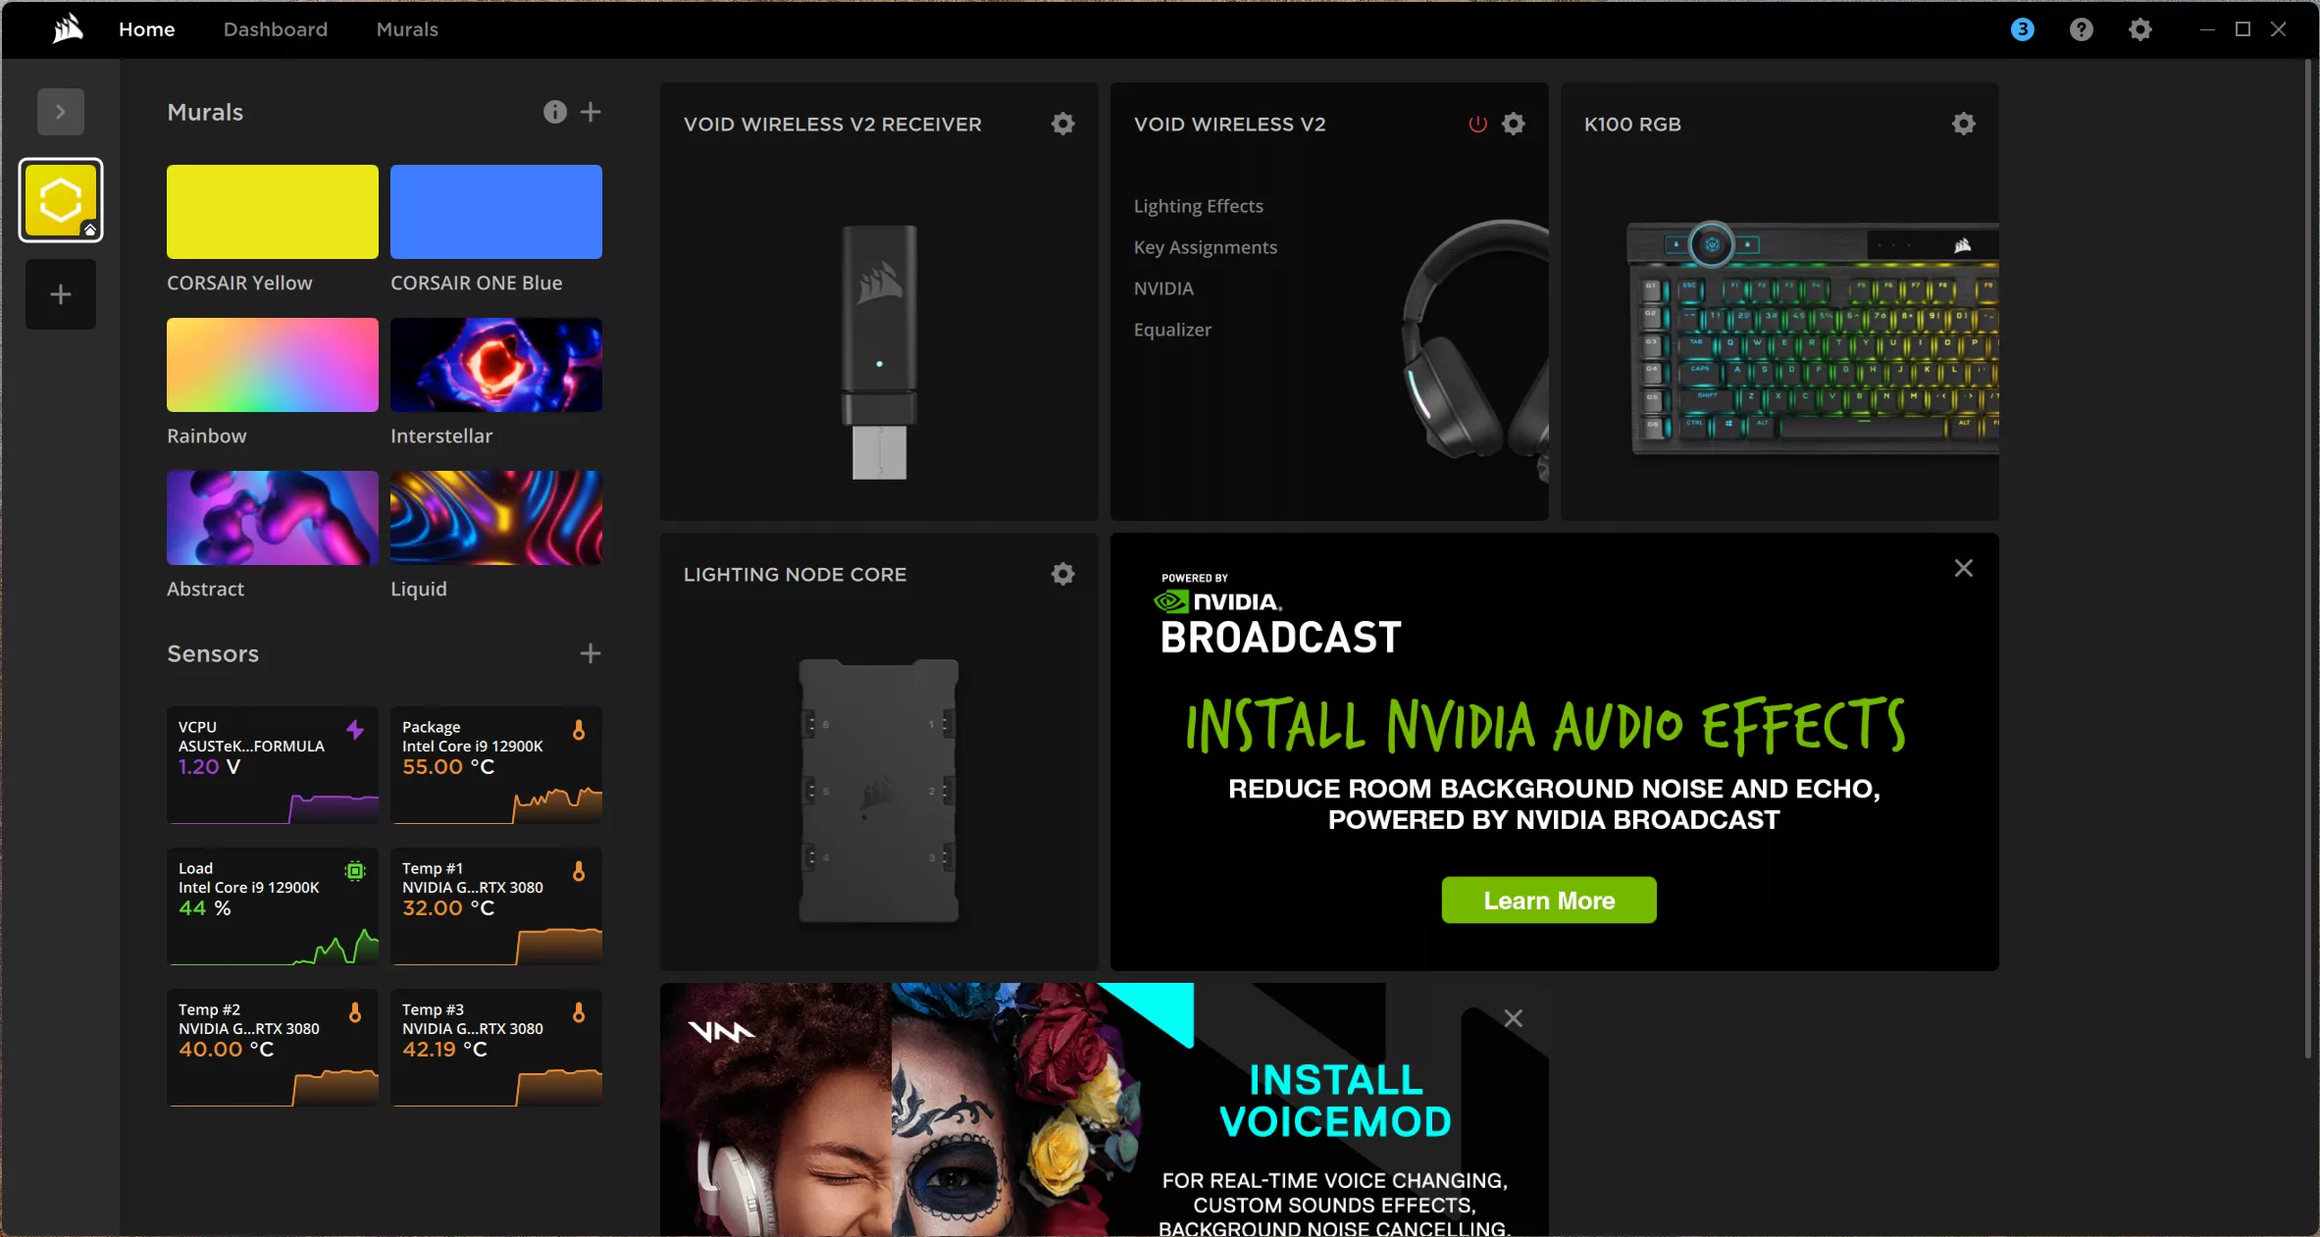Image resolution: width=2320 pixels, height=1237 pixels.
Task: Select the CORSAIR ONE Blue mural swatch
Action: [x=496, y=212]
